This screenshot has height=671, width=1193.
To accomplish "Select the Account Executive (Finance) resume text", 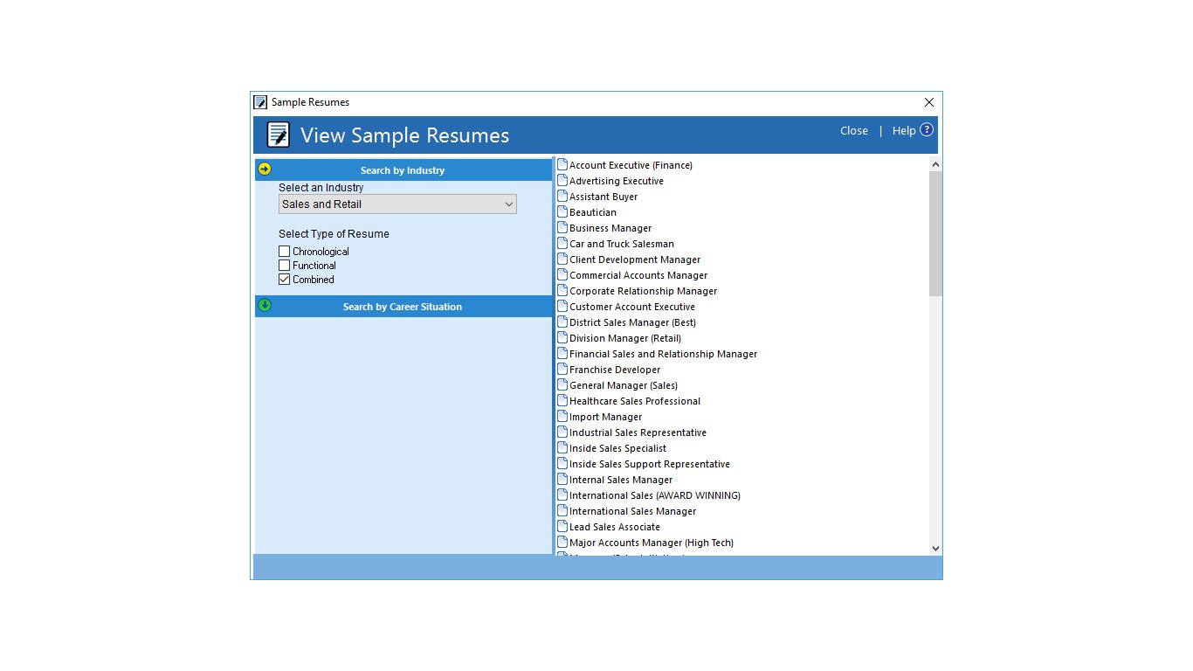I will [x=631, y=165].
